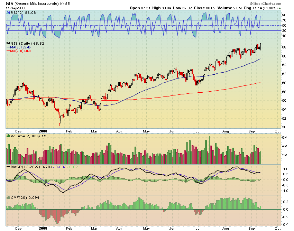Image resolution: width=294 pixels, height=231 pixels.
Task: Click the Sep label under the price chart
Action: tap(251, 131)
